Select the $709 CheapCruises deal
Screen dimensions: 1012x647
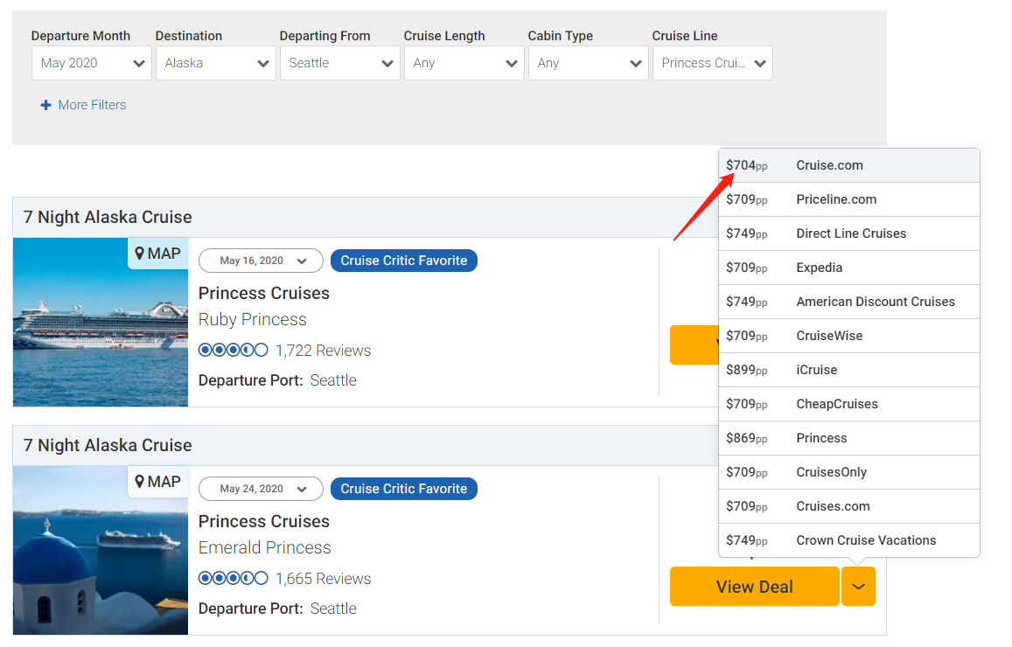click(849, 405)
